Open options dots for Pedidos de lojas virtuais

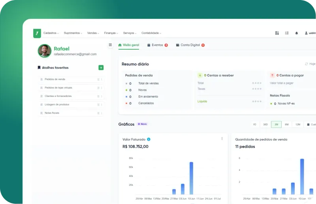click(102, 88)
